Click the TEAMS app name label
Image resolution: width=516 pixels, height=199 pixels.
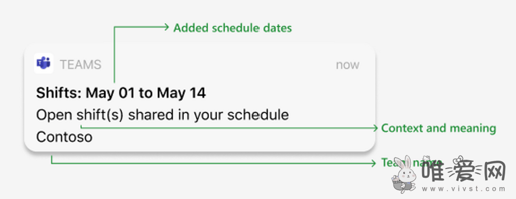(x=80, y=65)
